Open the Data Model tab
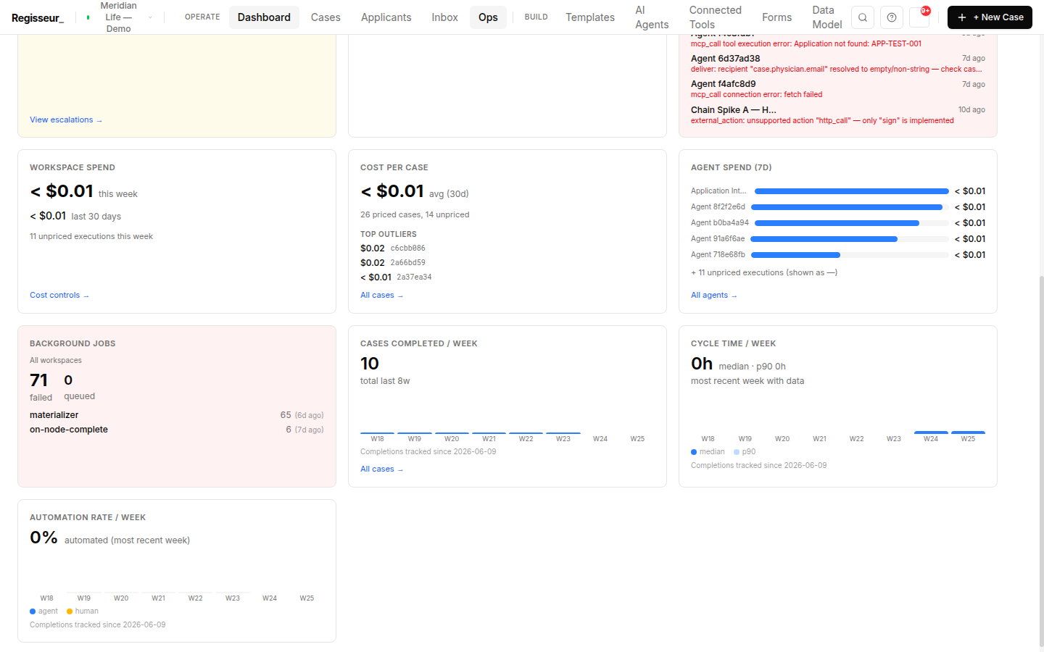The image size is (1044, 652). [x=826, y=17]
